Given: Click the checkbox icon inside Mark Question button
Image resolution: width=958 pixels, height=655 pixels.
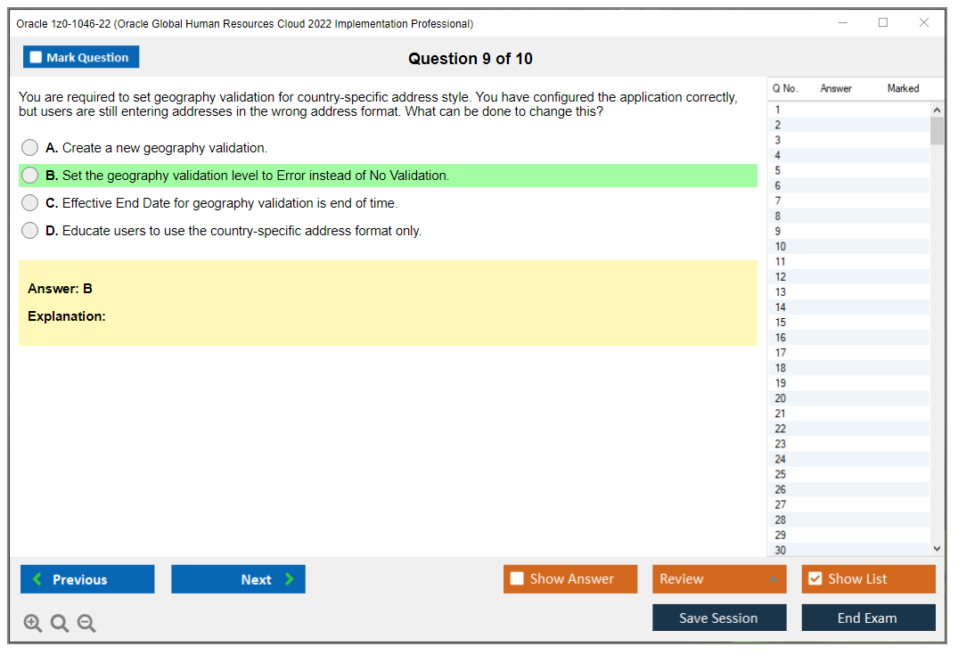Looking at the screenshot, I should (x=35, y=56).
